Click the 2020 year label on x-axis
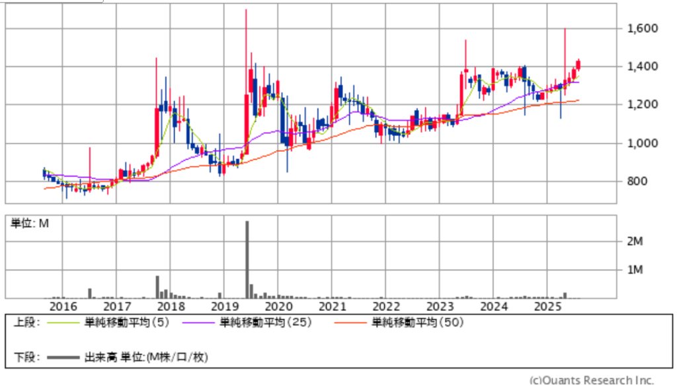Image resolution: width=677 pixels, height=390 pixels. [x=278, y=307]
